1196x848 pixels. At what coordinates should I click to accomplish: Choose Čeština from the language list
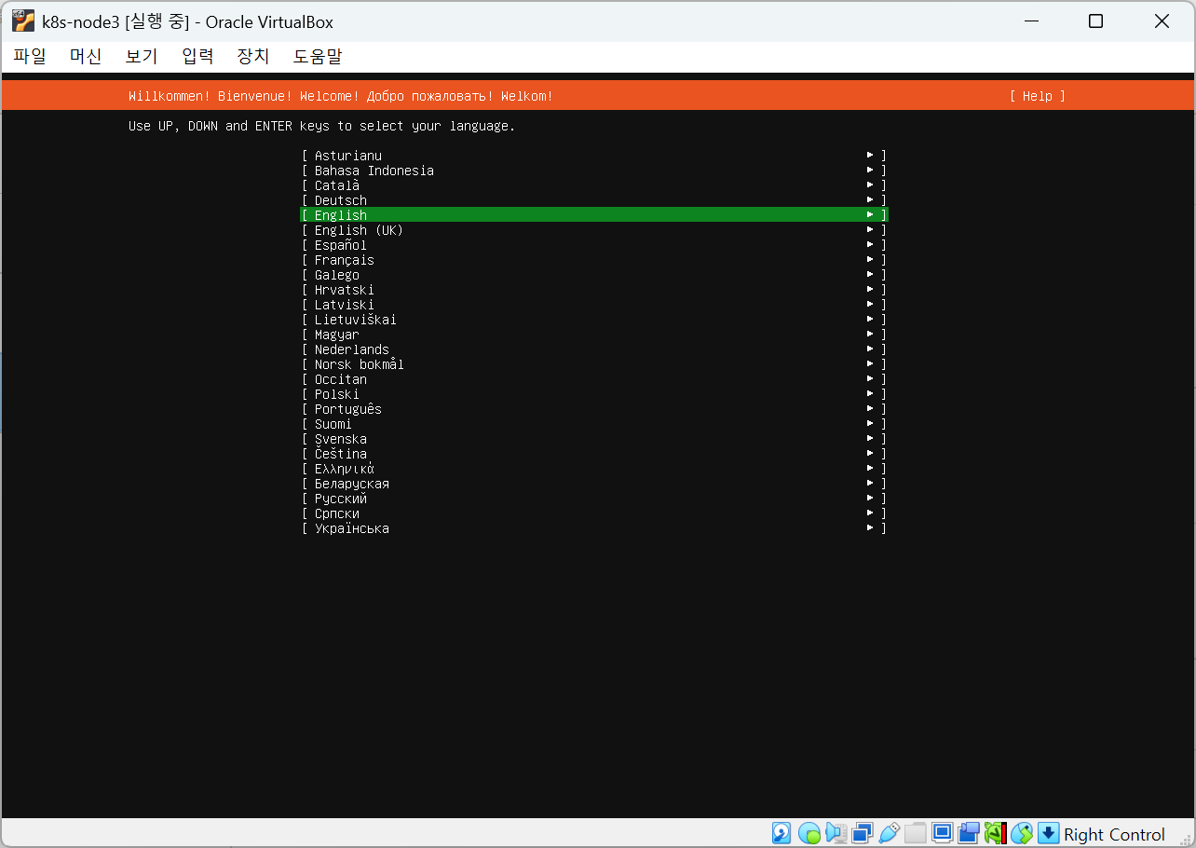594,454
